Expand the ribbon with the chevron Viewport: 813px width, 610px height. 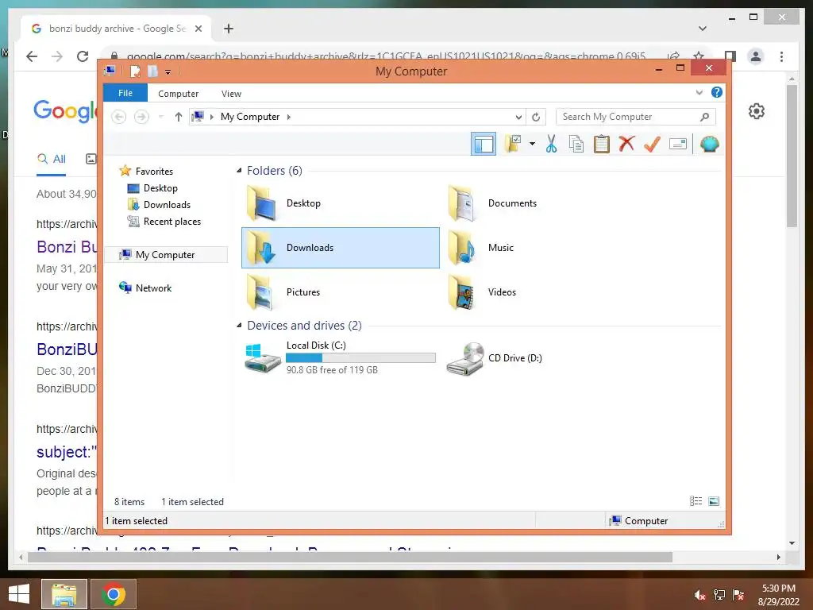[699, 93]
